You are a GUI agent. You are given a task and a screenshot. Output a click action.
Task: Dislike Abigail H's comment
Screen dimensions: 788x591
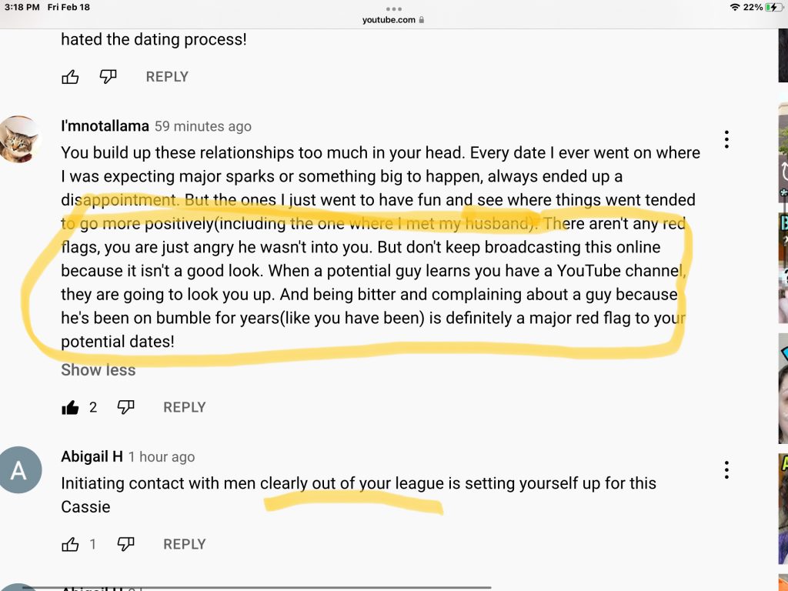click(125, 544)
